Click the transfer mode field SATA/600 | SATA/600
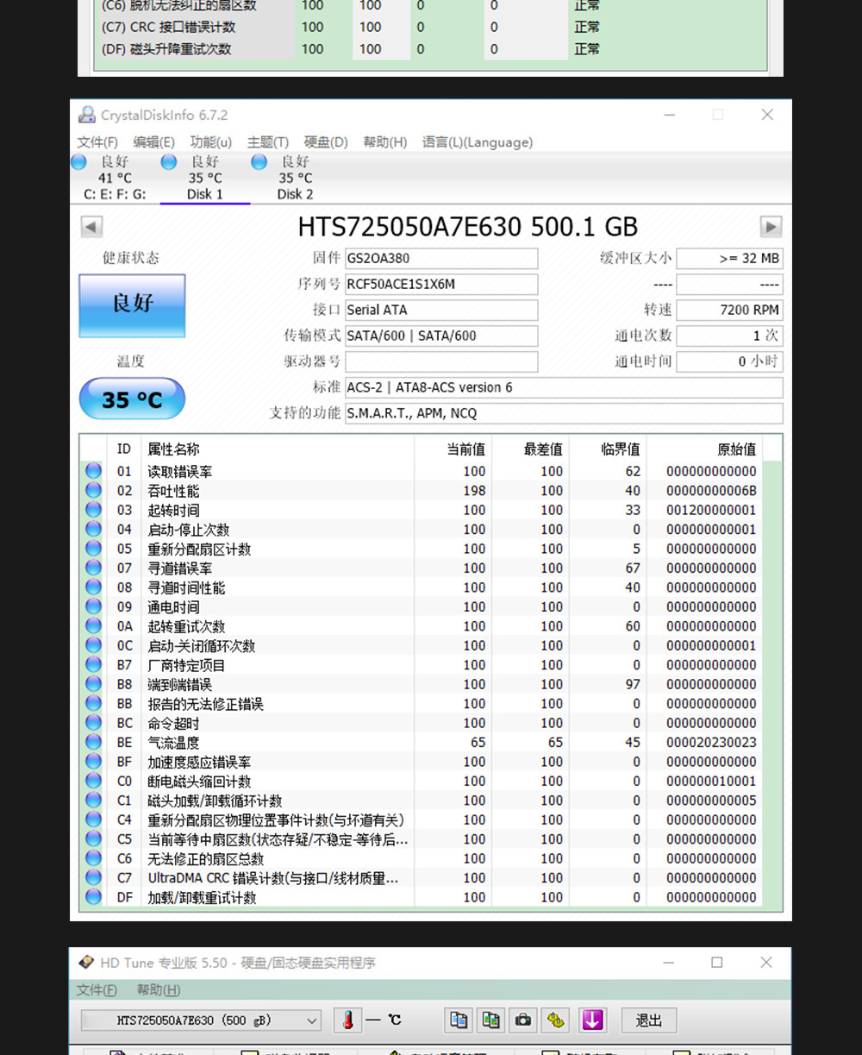Image resolution: width=862 pixels, height=1055 pixels. (441, 336)
